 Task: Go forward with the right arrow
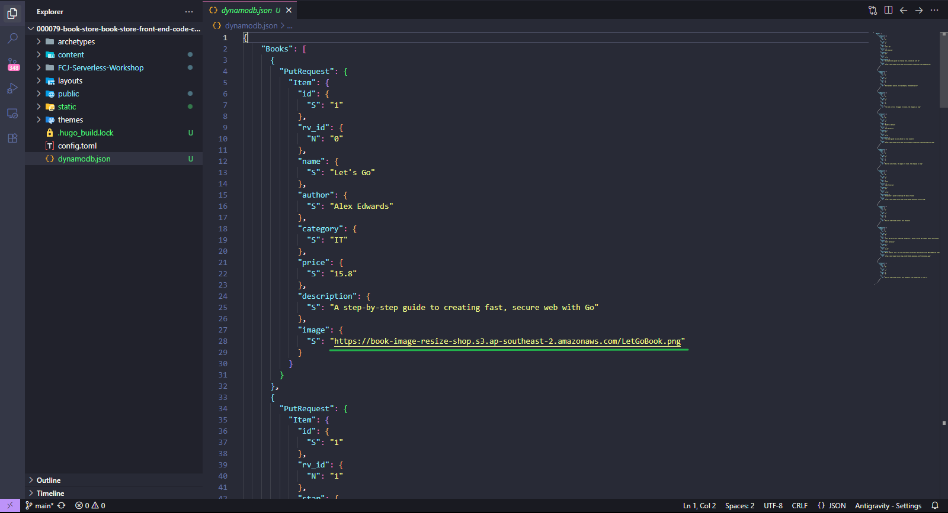coord(919,10)
